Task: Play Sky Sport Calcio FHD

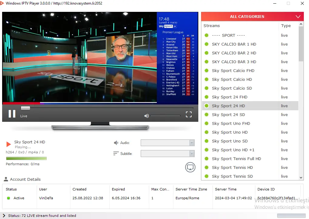Action: click(250, 71)
